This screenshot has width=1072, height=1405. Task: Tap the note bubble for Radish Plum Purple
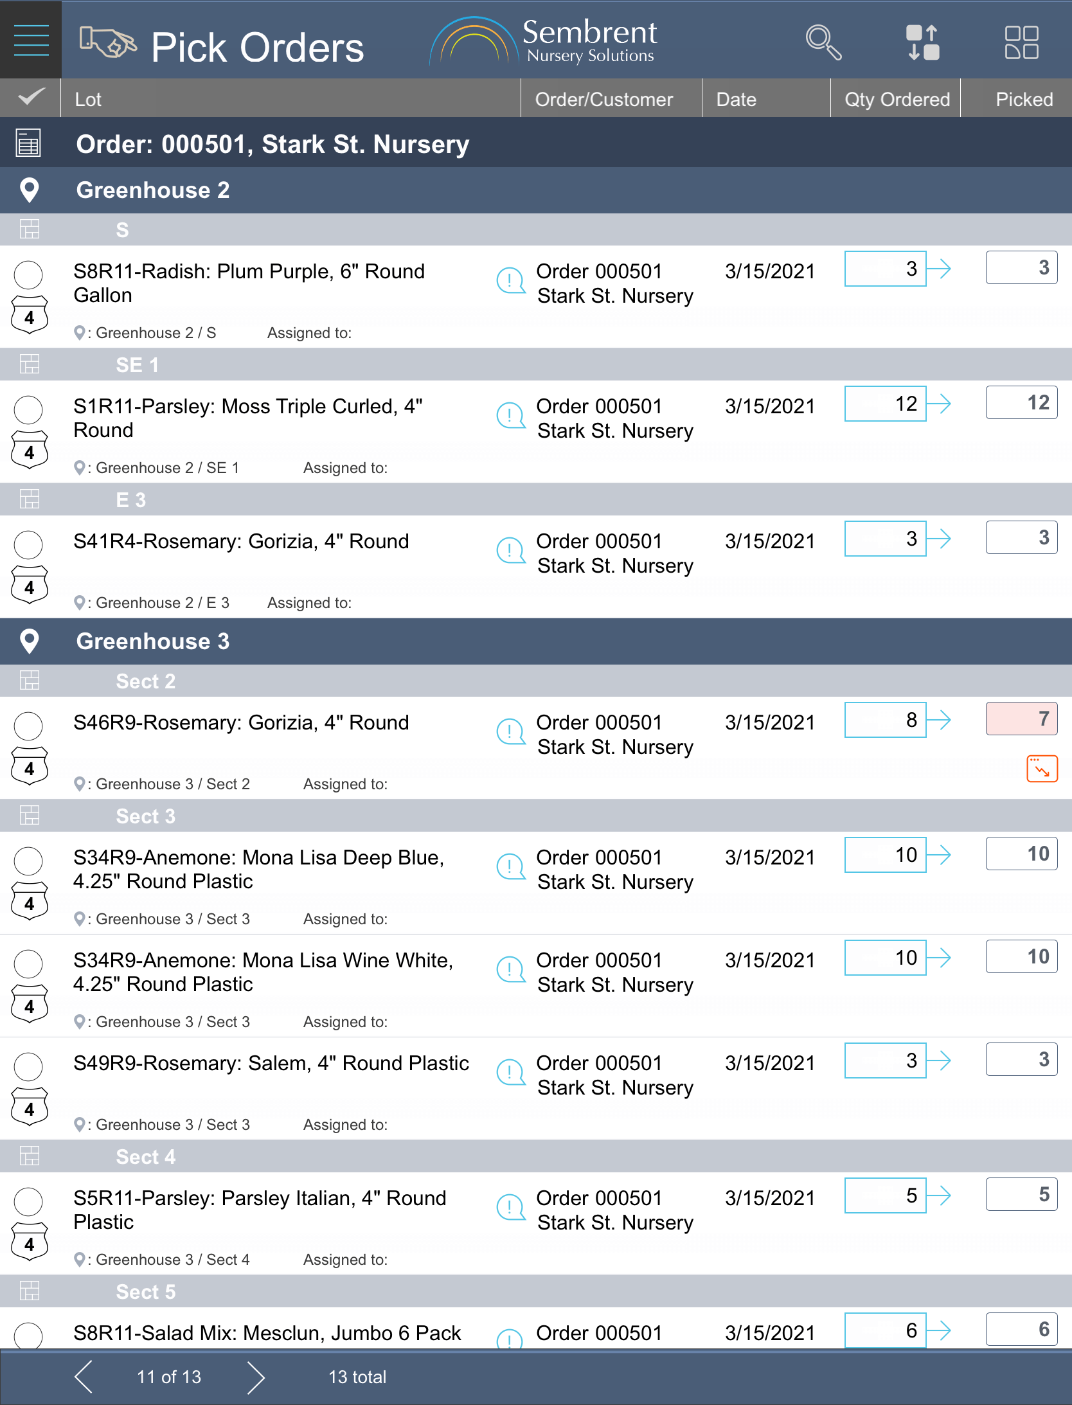point(511,281)
